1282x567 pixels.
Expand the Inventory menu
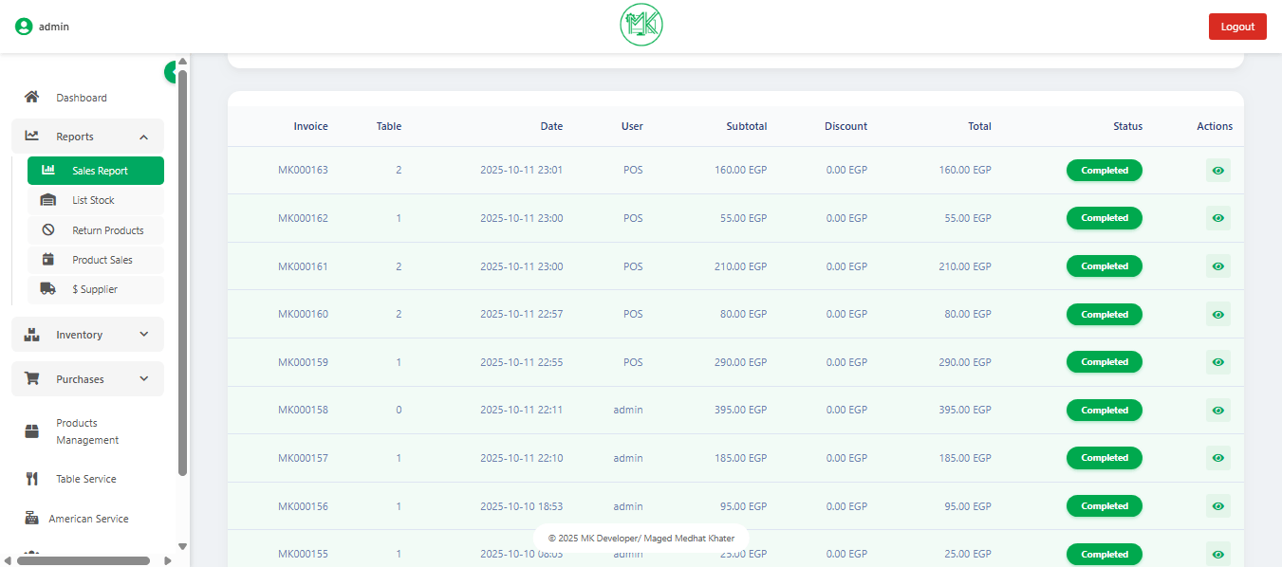pos(143,335)
